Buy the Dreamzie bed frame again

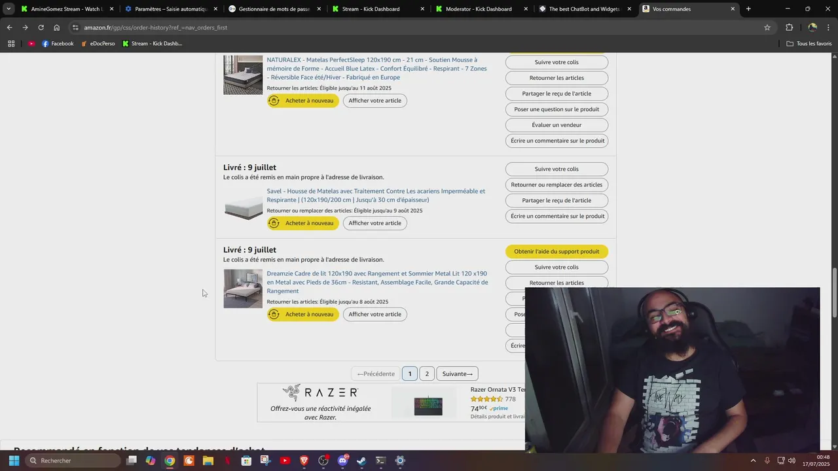coord(303,314)
